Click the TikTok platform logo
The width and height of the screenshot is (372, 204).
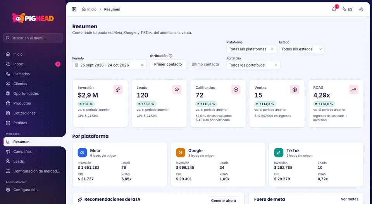pyautogui.click(x=279, y=153)
